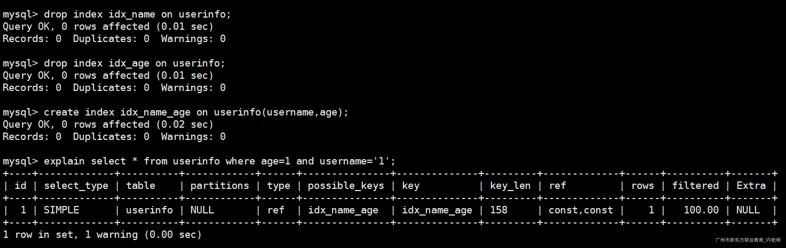This screenshot has height=248, width=786.
Task: Click the NULL value under partitions
Action: [202, 210]
